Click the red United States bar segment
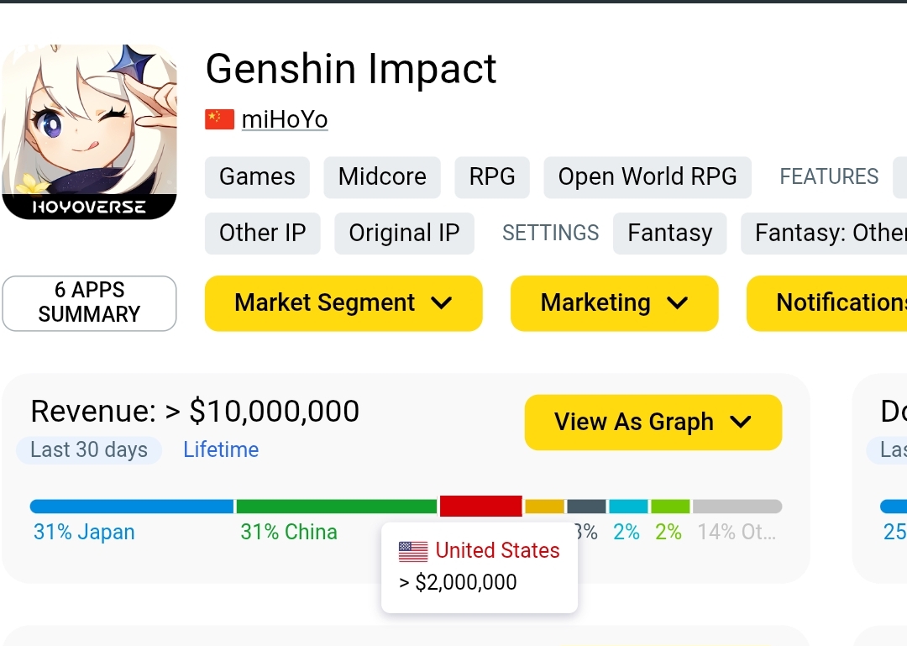The image size is (907, 646). click(480, 506)
